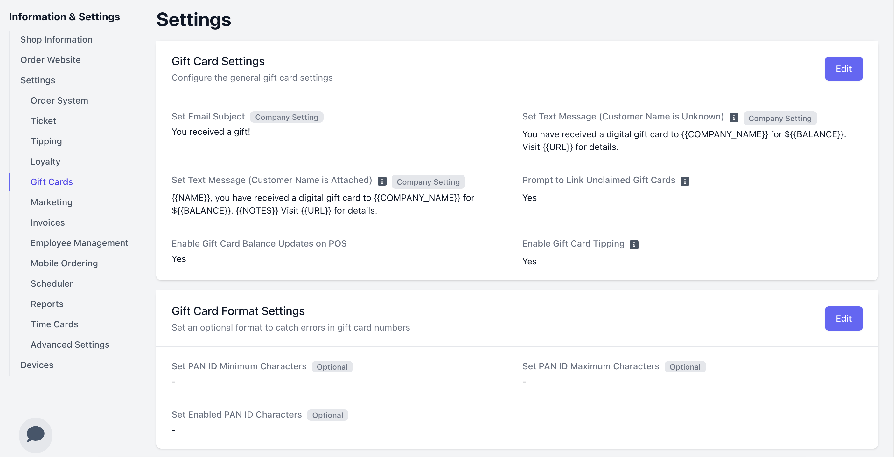Open the Ticket settings page

(x=43, y=121)
